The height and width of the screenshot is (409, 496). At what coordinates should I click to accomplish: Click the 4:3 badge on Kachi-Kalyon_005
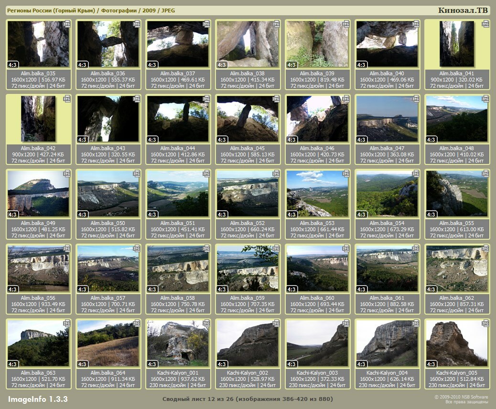[431, 364]
